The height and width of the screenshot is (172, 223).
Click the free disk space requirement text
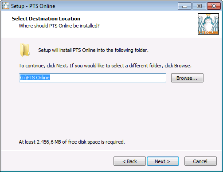click(x=72, y=142)
